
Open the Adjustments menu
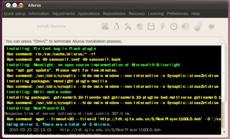[63, 14]
